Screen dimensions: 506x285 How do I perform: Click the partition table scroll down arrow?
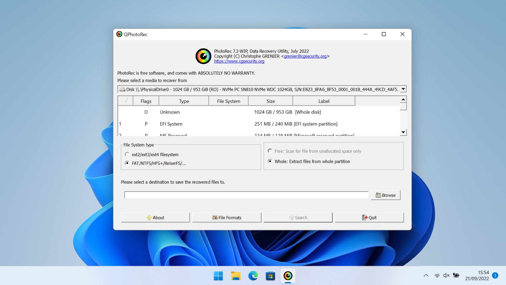point(403,132)
